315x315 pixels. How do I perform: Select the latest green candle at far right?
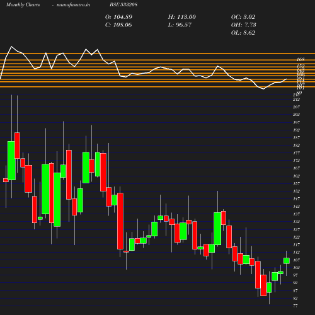point(287,261)
